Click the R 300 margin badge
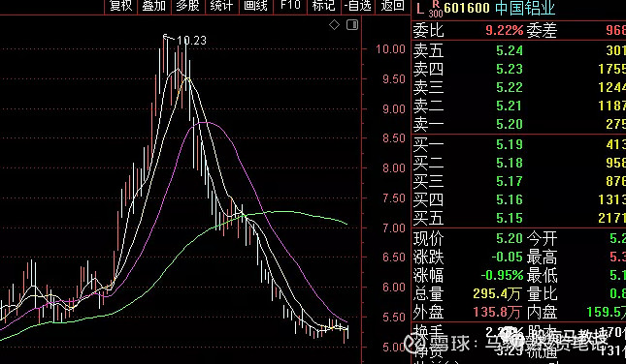This screenshot has width=626, height=364. (x=436, y=10)
